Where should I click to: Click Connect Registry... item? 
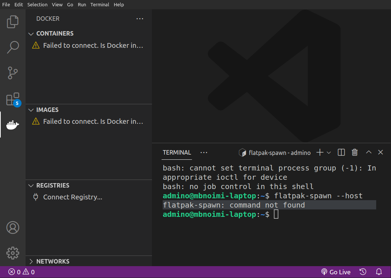pyautogui.click(x=73, y=197)
